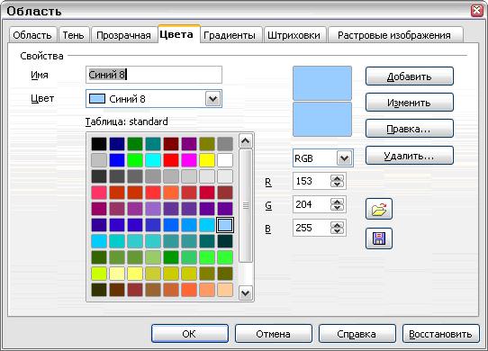Click the Изменить button
Image resolution: width=488 pixels, height=351 pixels.
(410, 103)
